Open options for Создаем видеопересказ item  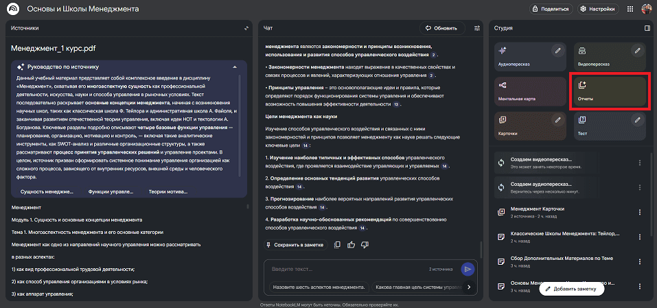639,163
